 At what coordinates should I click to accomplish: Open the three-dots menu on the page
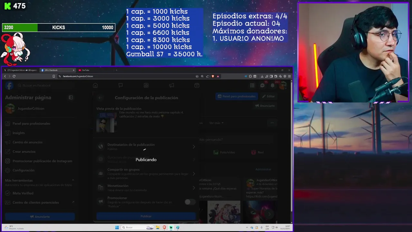click(x=272, y=123)
